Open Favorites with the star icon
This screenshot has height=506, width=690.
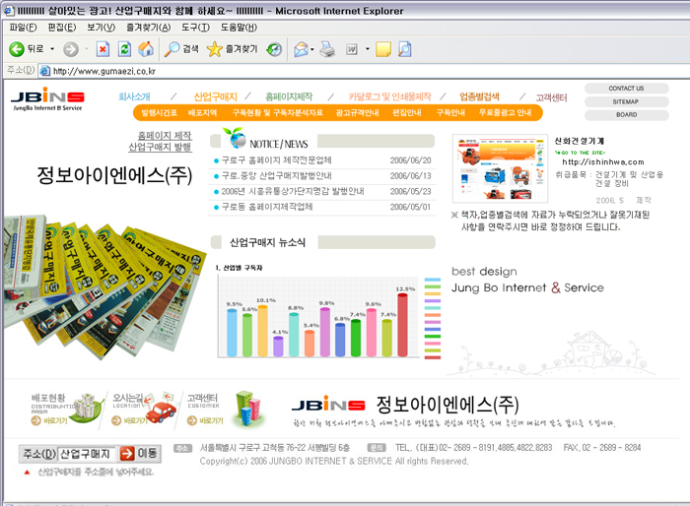pos(232,49)
